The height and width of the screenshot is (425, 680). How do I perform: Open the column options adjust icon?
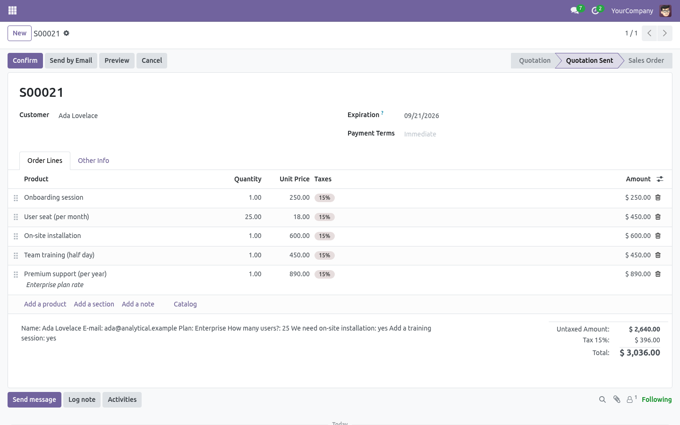pos(660,179)
